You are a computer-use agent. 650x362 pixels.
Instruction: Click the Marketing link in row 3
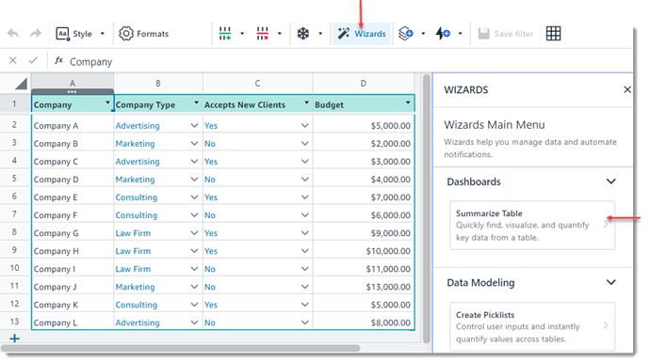[135, 144]
